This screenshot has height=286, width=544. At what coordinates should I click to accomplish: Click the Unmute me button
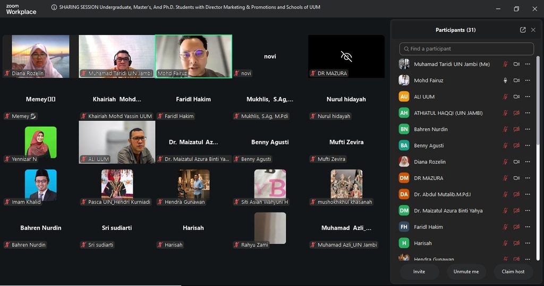click(466, 272)
